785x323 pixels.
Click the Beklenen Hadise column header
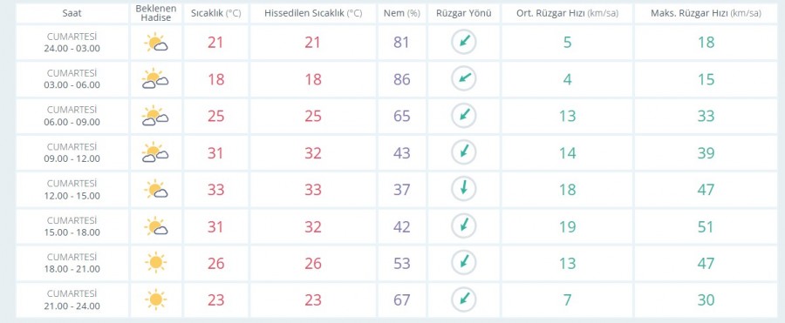tap(156, 14)
